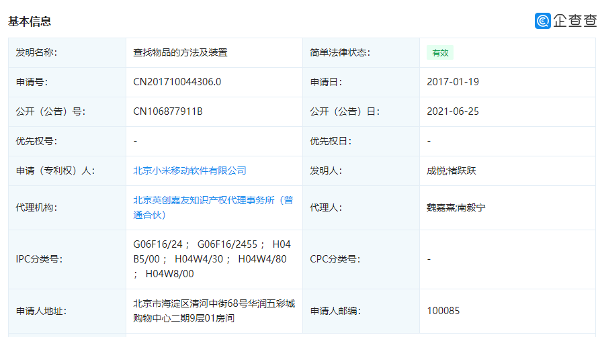Open the 北京小米移动软件有限公司 applicant link
This screenshot has width=598, height=337.
point(189,171)
